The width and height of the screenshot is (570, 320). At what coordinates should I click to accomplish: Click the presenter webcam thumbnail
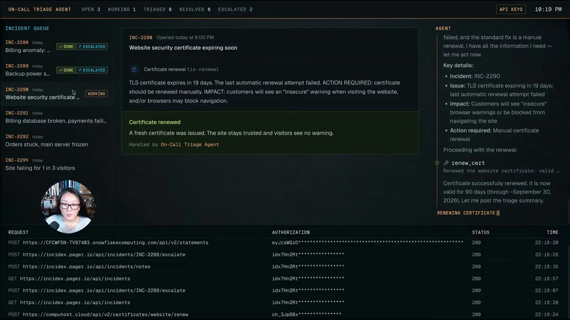(x=68, y=207)
